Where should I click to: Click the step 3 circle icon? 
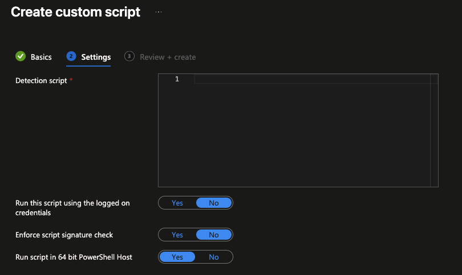129,56
